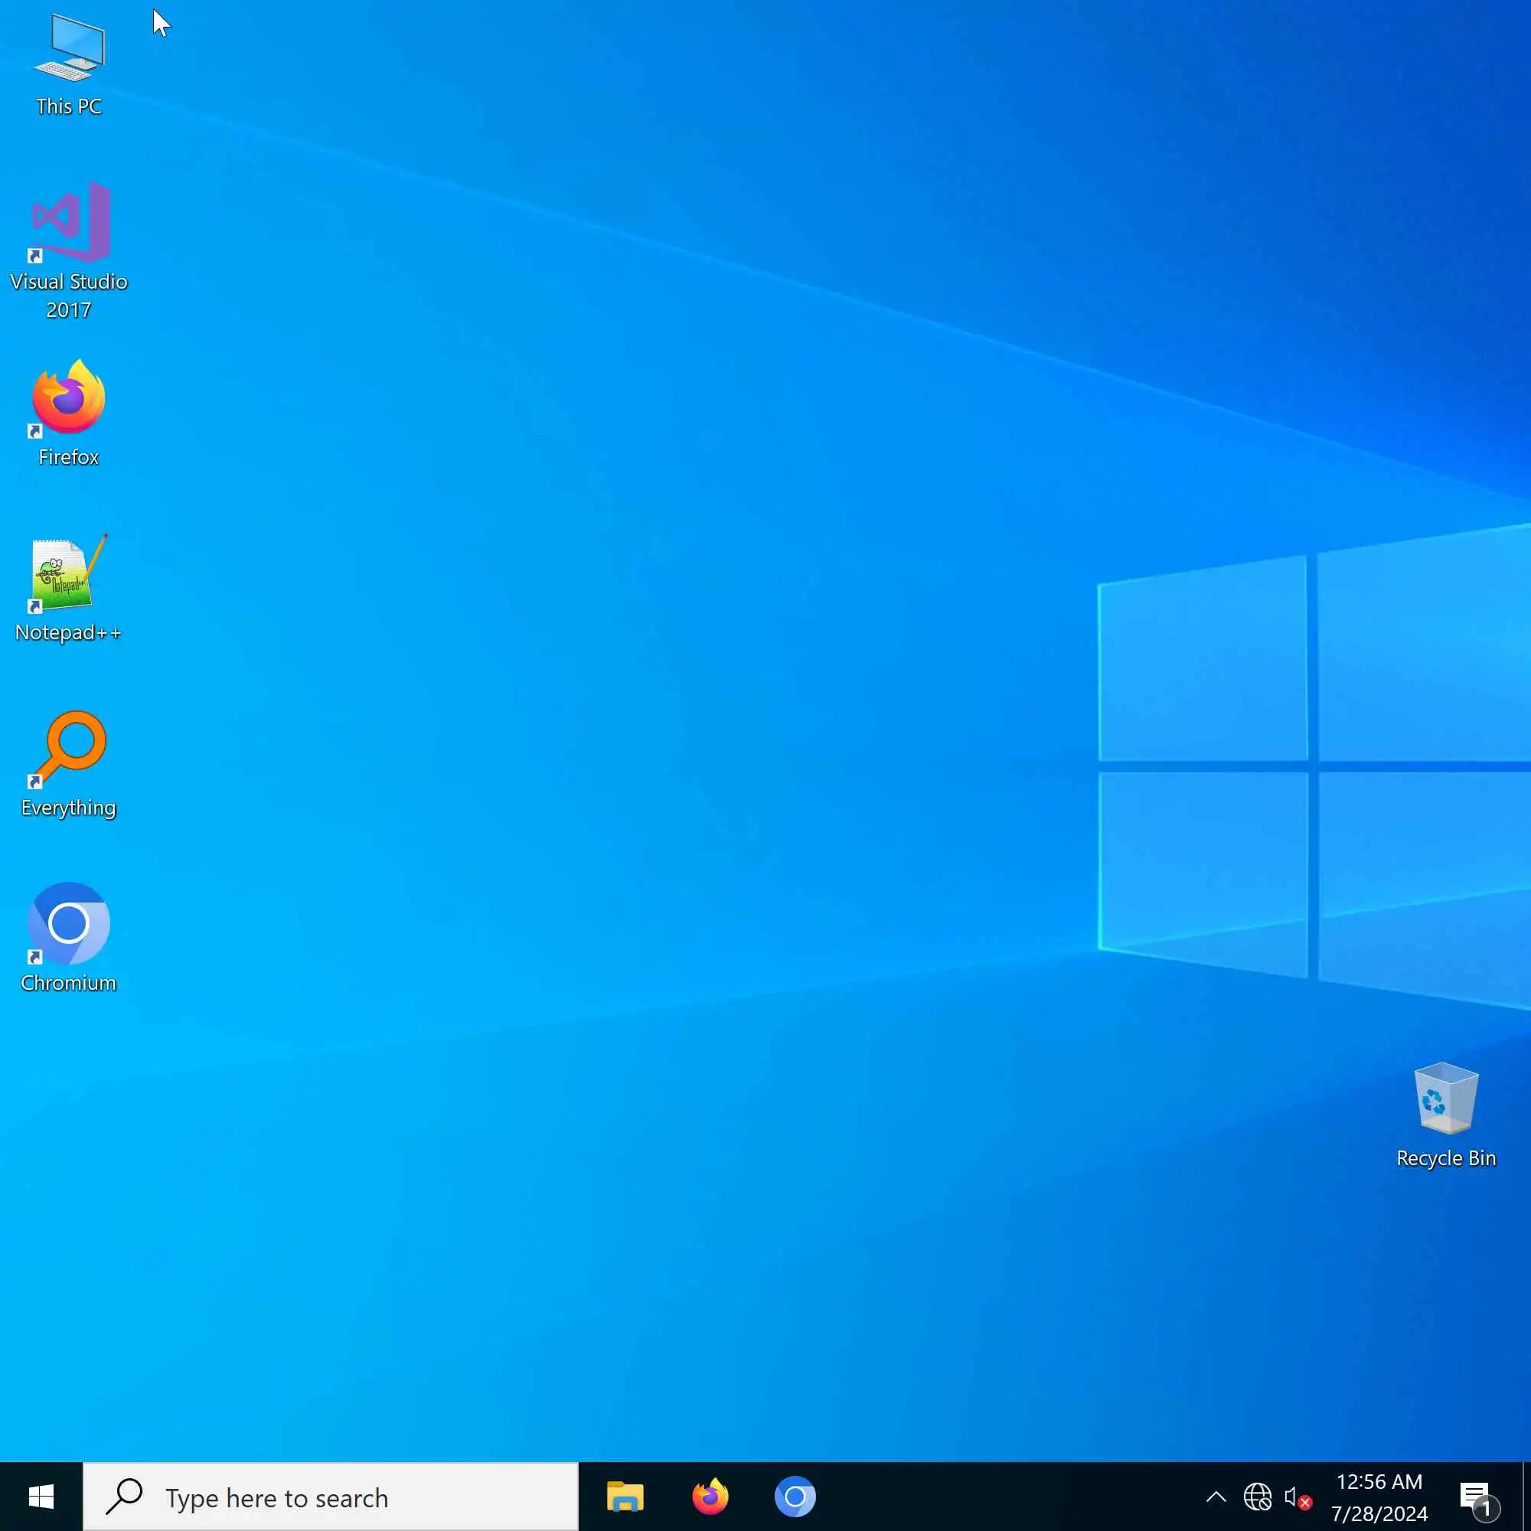
Task: Open File Explorer from the taskbar
Action: click(x=625, y=1497)
